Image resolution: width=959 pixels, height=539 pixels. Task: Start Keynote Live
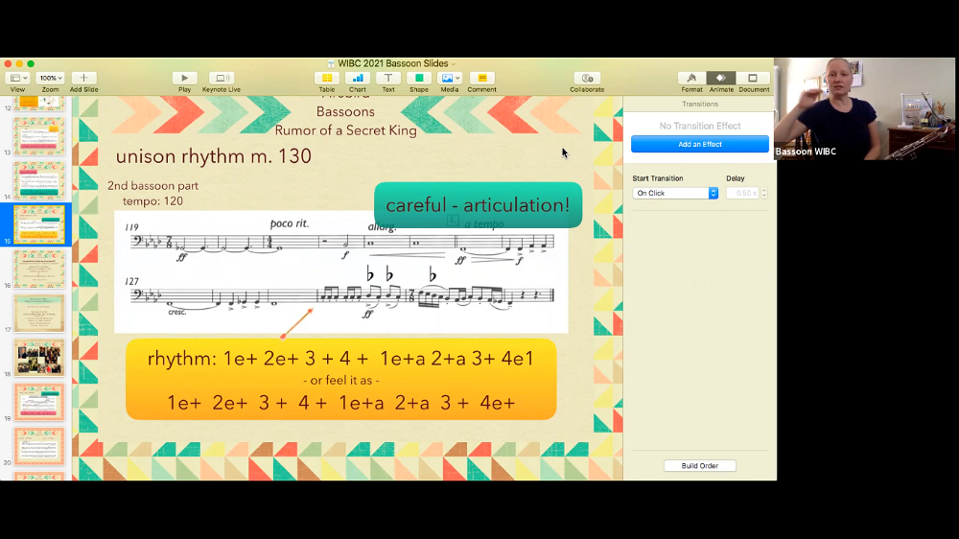point(221,79)
